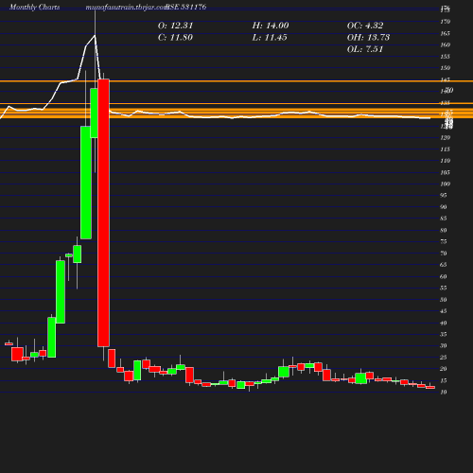Select the 115 price axis label
This screenshot has width=473, height=473.
445,149
